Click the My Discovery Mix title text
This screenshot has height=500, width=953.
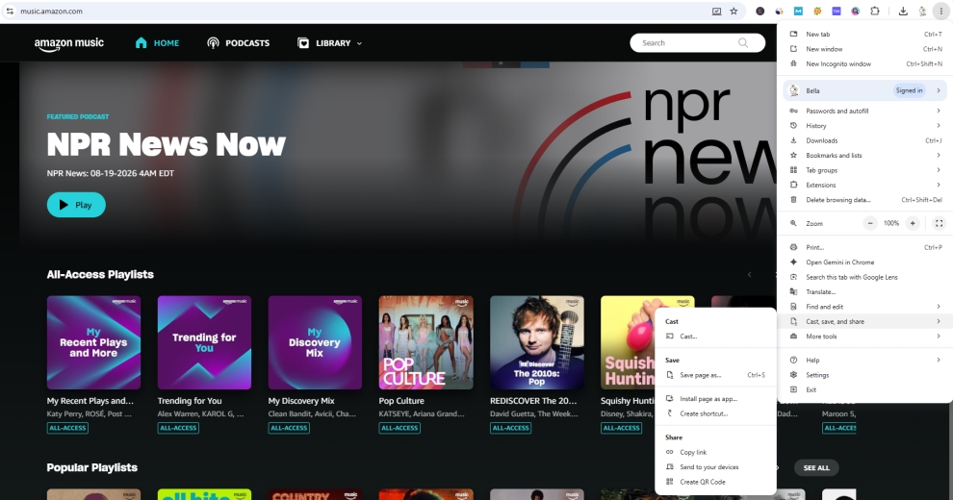301,401
